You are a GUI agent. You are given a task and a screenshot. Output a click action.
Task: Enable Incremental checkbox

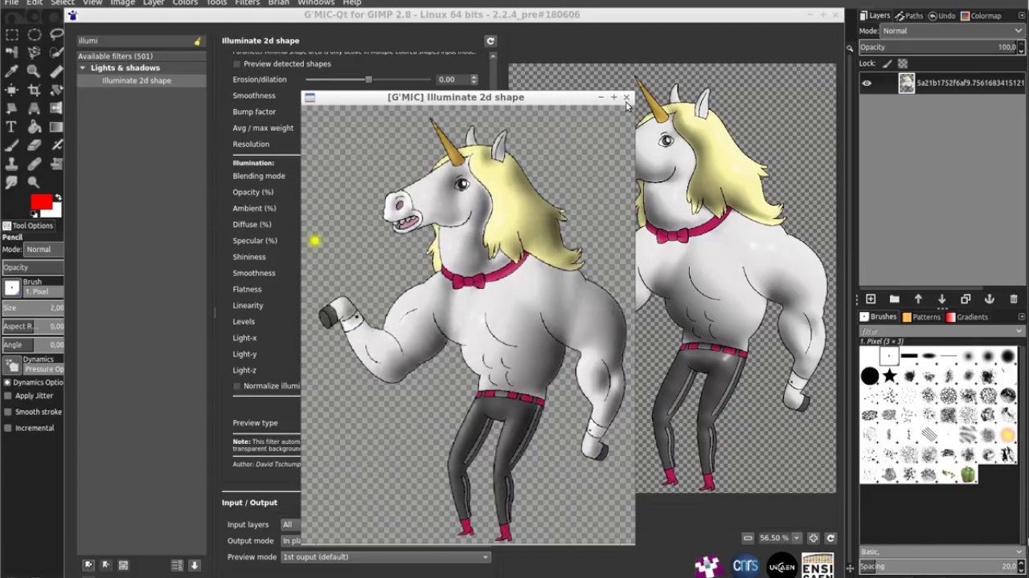click(x=8, y=428)
